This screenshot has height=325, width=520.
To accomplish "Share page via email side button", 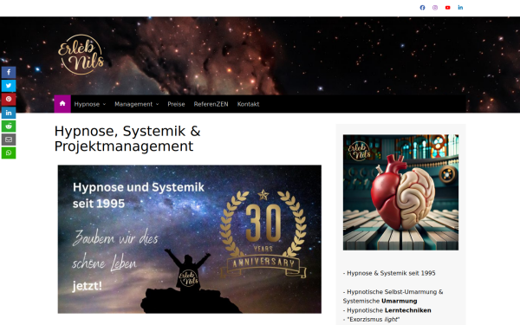I will coord(9,140).
